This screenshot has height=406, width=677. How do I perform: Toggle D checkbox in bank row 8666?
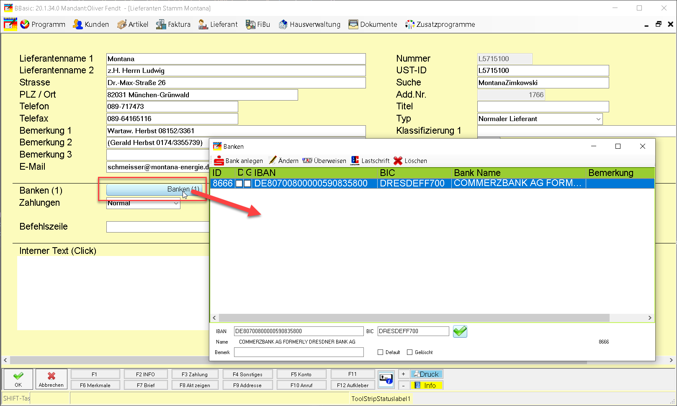pos(239,184)
